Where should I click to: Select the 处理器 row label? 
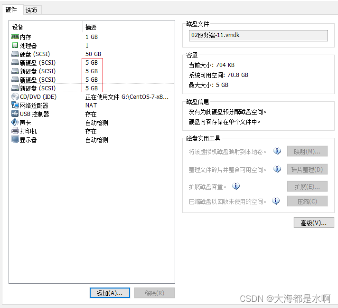tap(28, 46)
